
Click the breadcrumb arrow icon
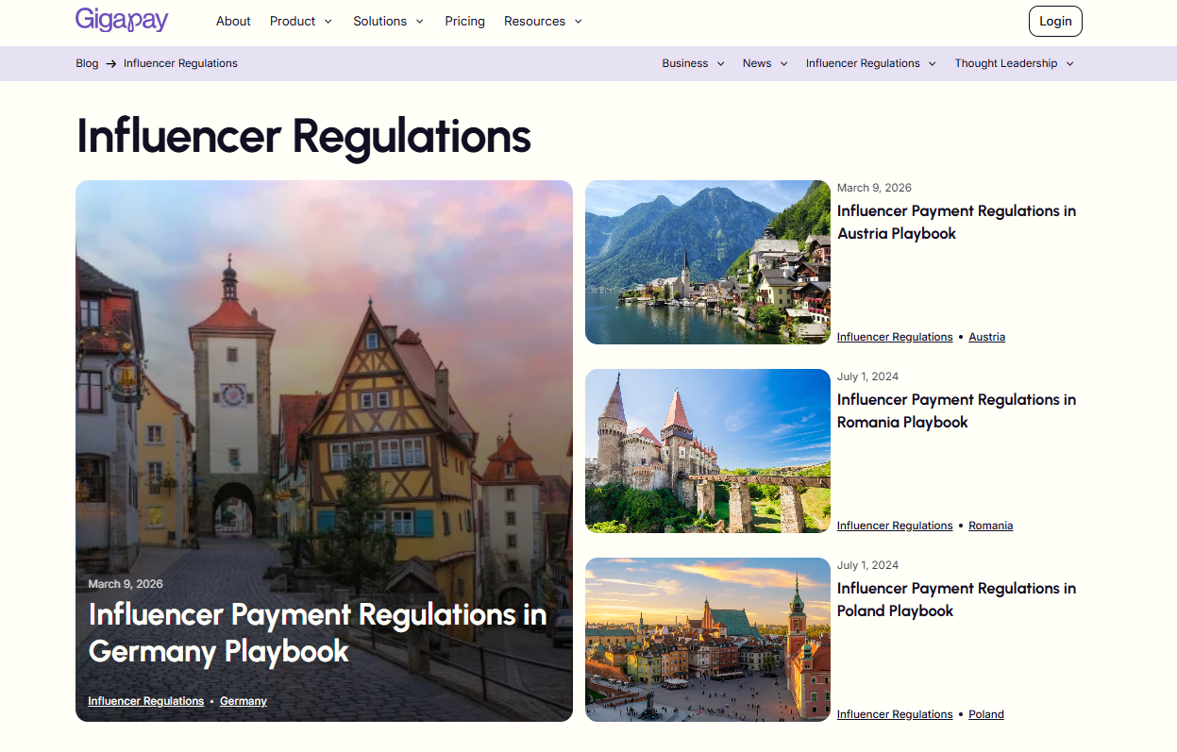point(111,64)
